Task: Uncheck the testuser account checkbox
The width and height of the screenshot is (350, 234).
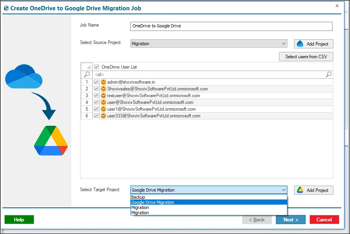Action: (x=96, y=96)
